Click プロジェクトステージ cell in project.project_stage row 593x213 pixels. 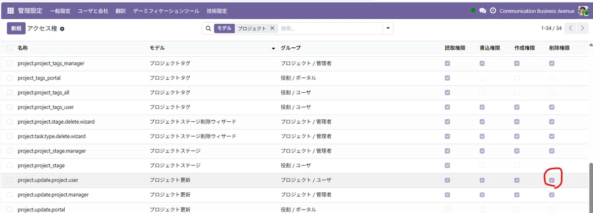[x=174, y=165]
